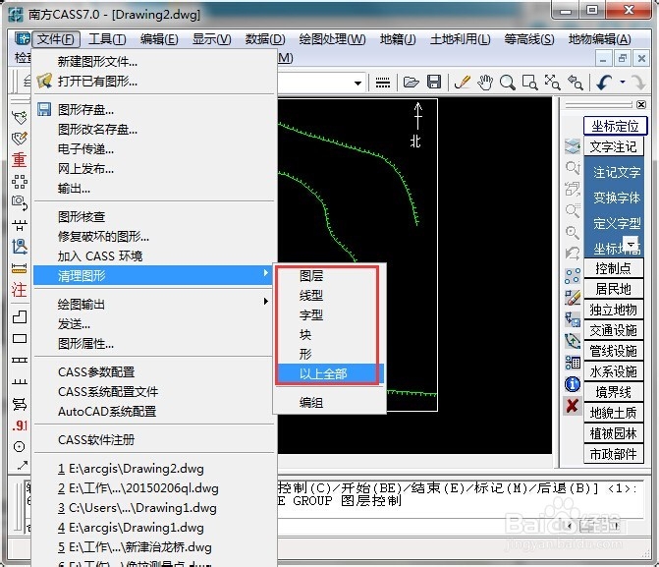This screenshot has height=567, width=659.
Task: Select the pan hand tool
Action: point(485,82)
